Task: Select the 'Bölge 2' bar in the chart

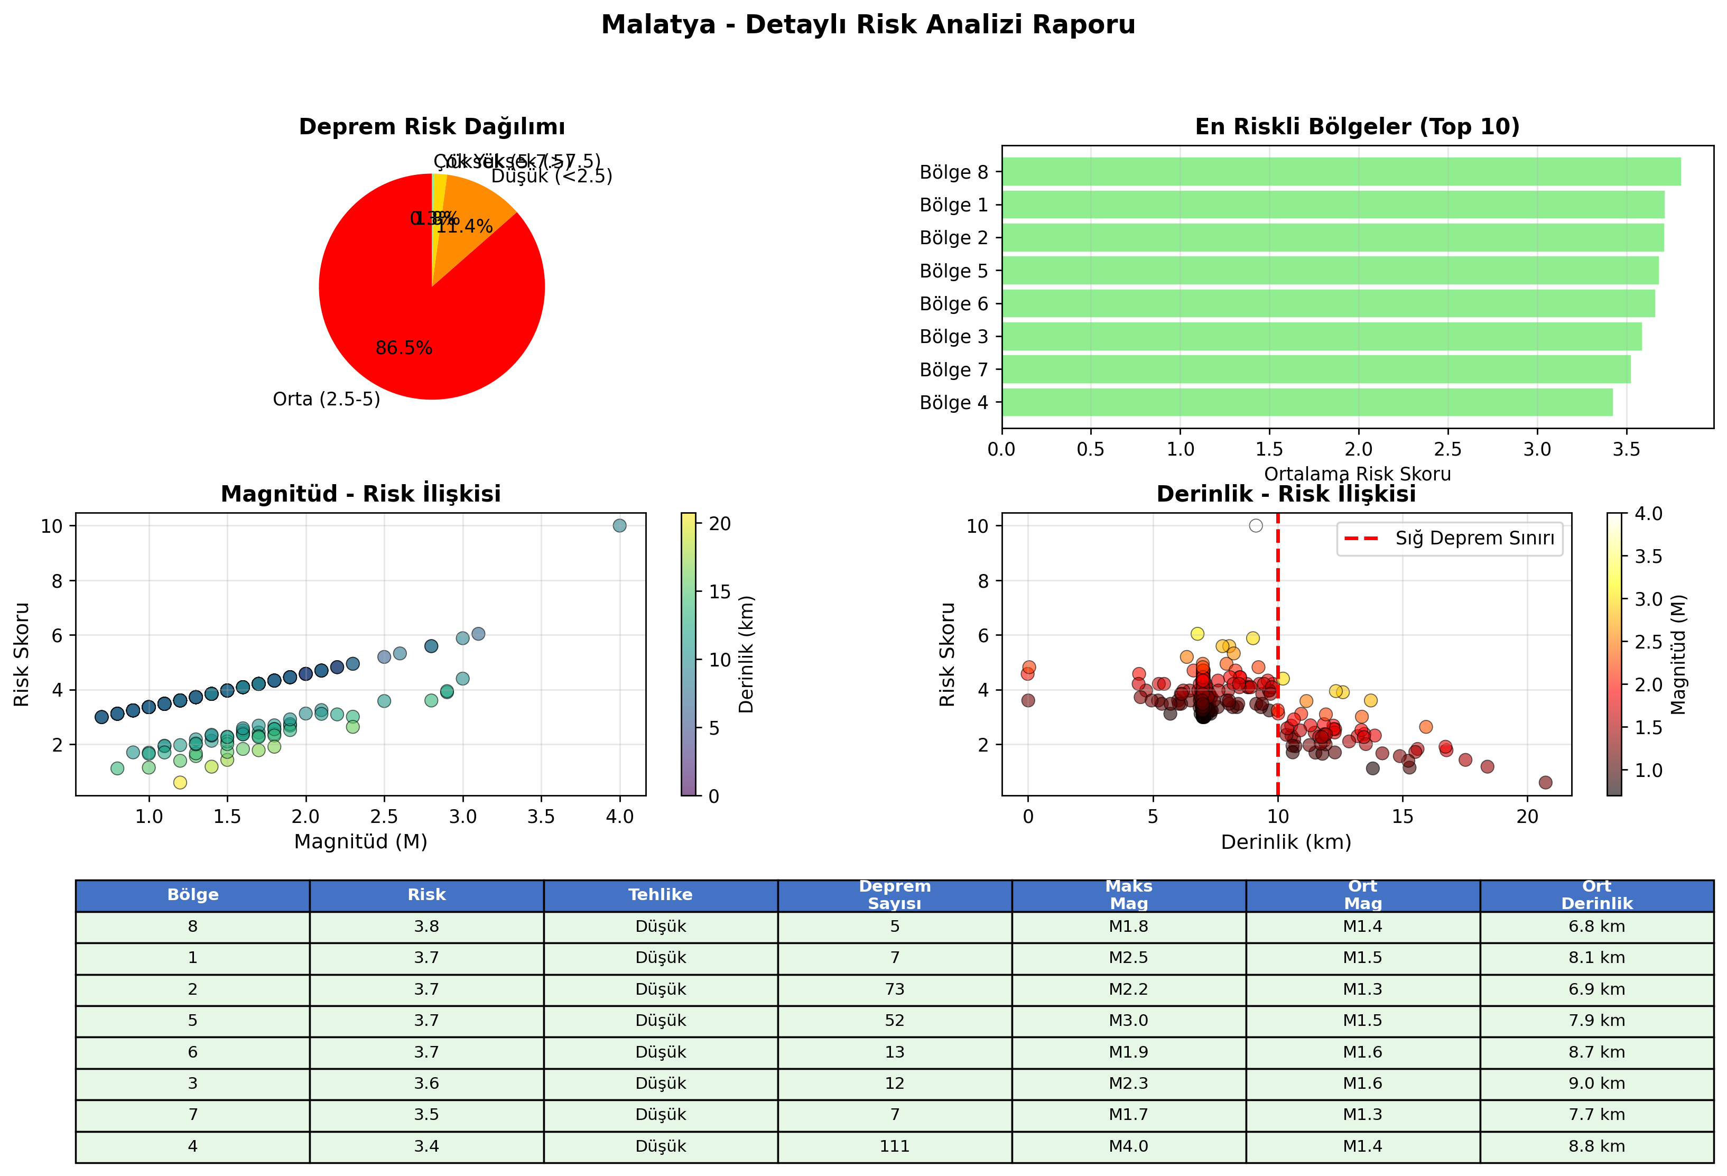Action: 1333,238
